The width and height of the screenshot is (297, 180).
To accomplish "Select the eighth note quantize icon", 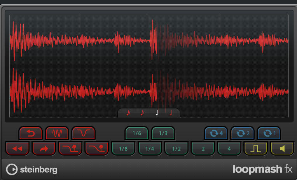I will [x=142, y=113].
